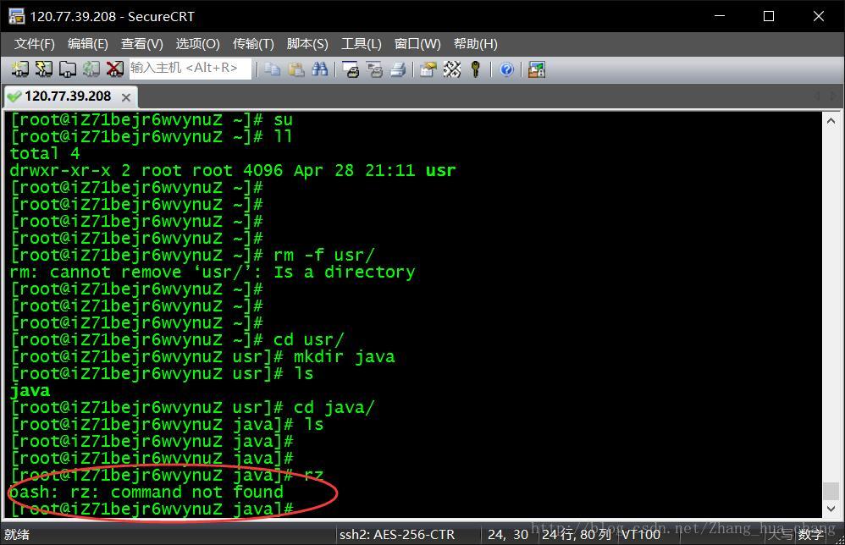Open the 传输(T) menu
This screenshot has height=545, width=845.
pos(253,44)
